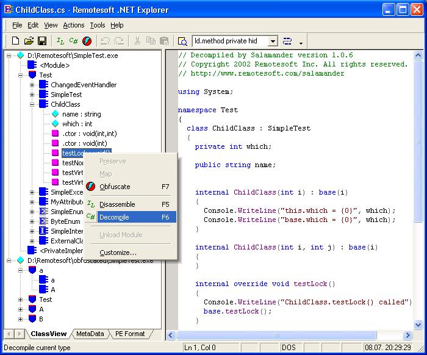427x355 pixels.
Task: Click the New file toolbar icon
Action: point(16,41)
